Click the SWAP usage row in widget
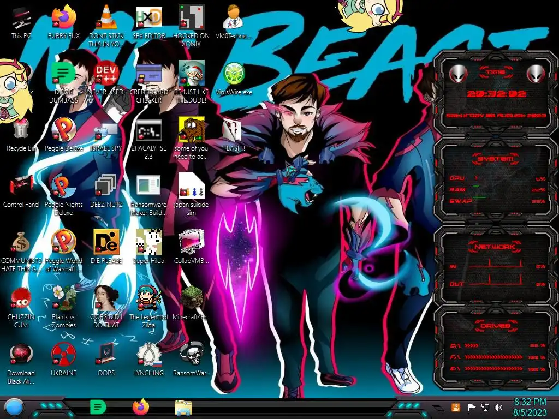Image resolution: width=559 pixels, height=419 pixels. click(497, 201)
